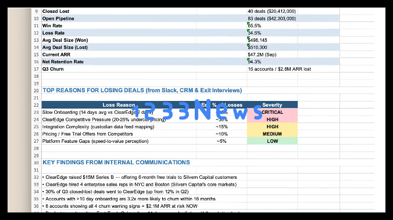Click '15 accounts / $2.8M ARR lost' cell

[x=280, y=69]
